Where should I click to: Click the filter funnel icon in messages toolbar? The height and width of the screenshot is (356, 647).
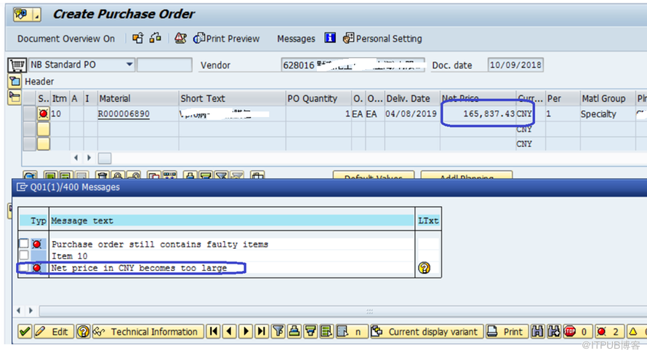[278, 331]
